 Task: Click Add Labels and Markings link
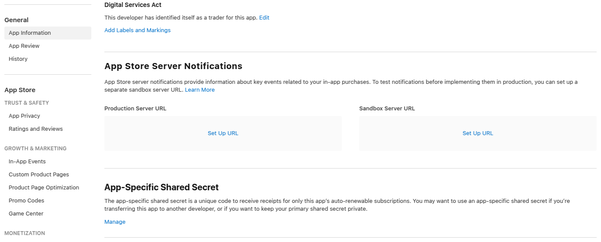(x=137, y=30)
